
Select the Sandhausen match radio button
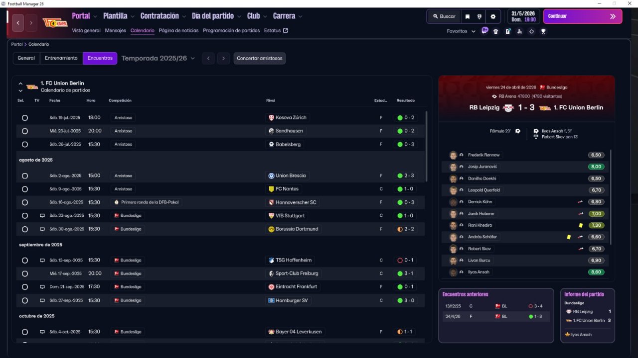[25, 131]
